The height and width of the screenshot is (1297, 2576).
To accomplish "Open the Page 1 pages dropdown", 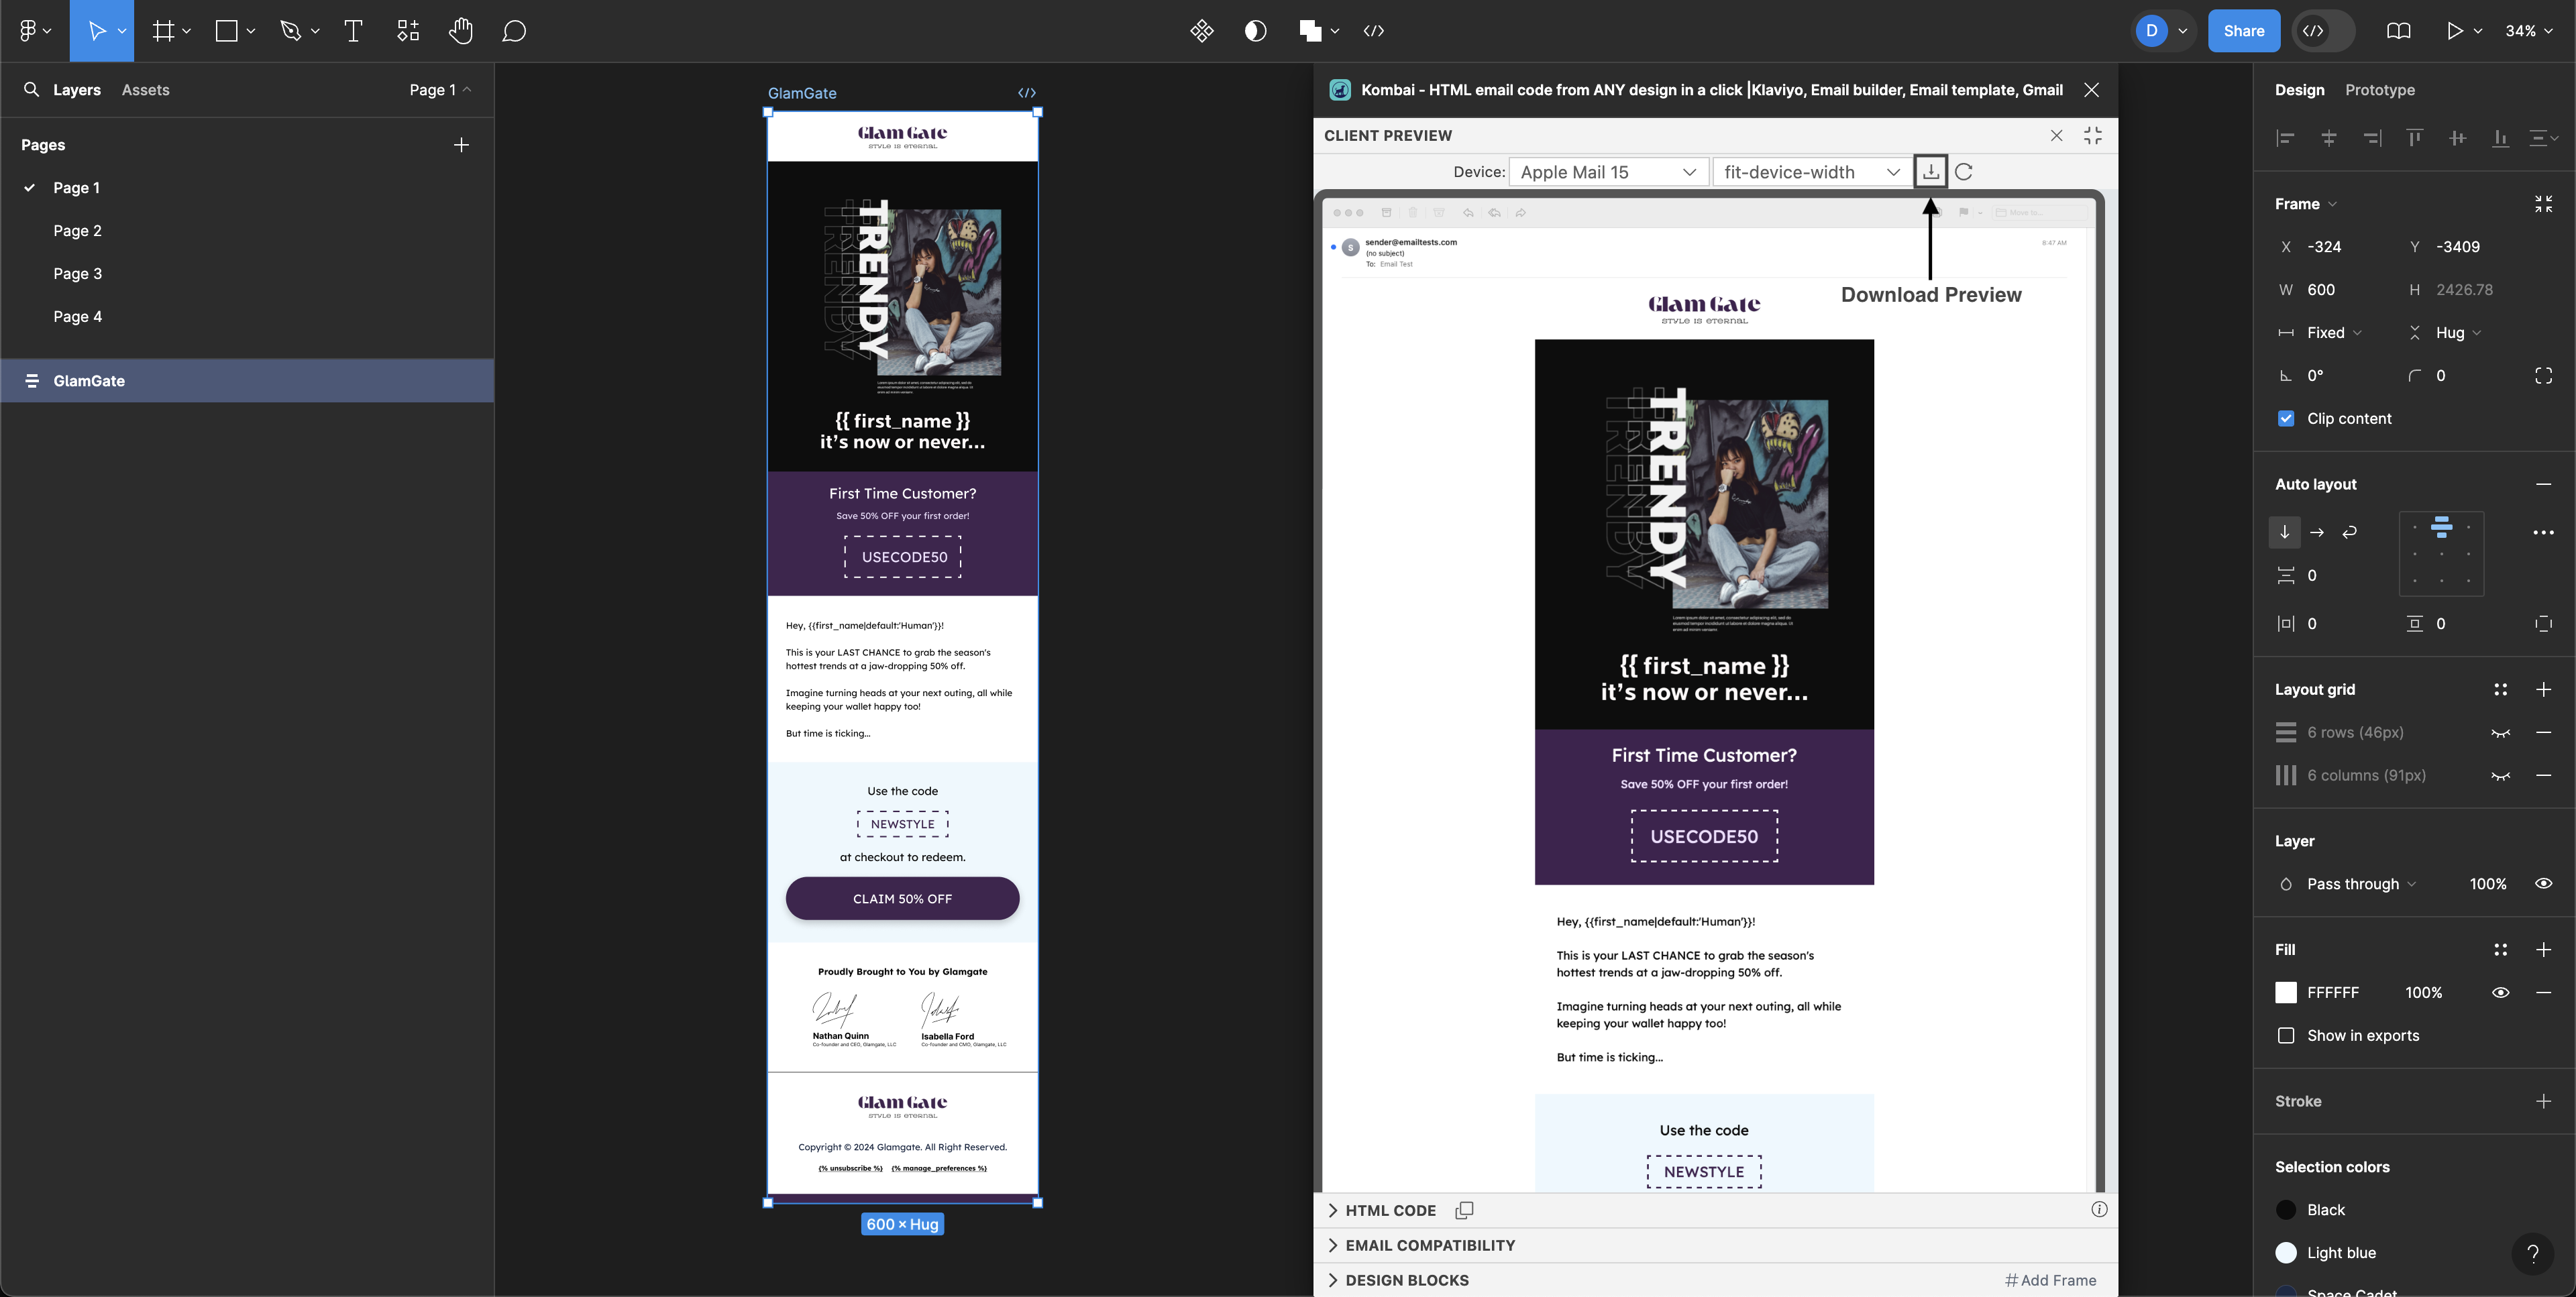I will [440, 89].
